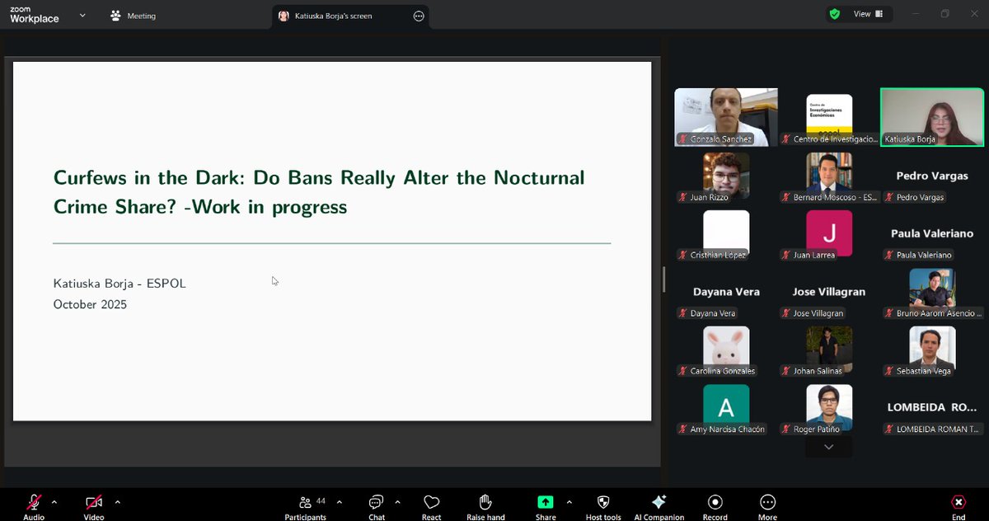Screen dimensions: 989x521
Task: Start recording with the Record button
Action: pos(715,506)
